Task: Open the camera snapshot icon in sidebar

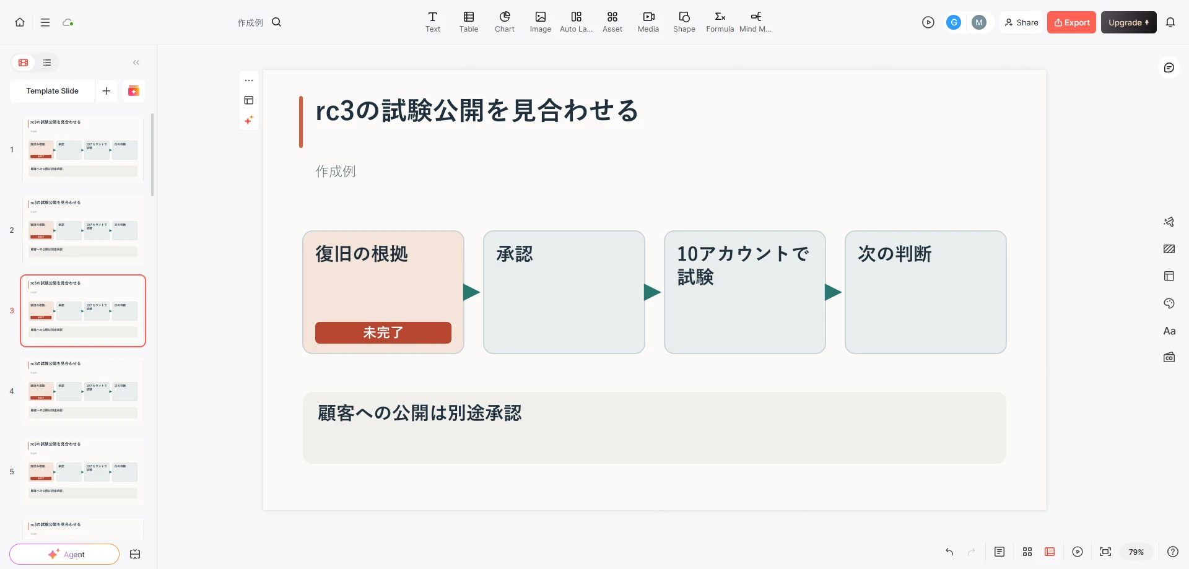Action: coord(1169,357)
